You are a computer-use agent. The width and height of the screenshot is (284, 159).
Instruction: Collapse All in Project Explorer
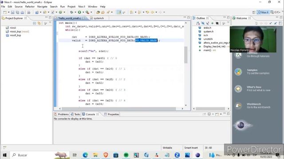tap(35, 23)
